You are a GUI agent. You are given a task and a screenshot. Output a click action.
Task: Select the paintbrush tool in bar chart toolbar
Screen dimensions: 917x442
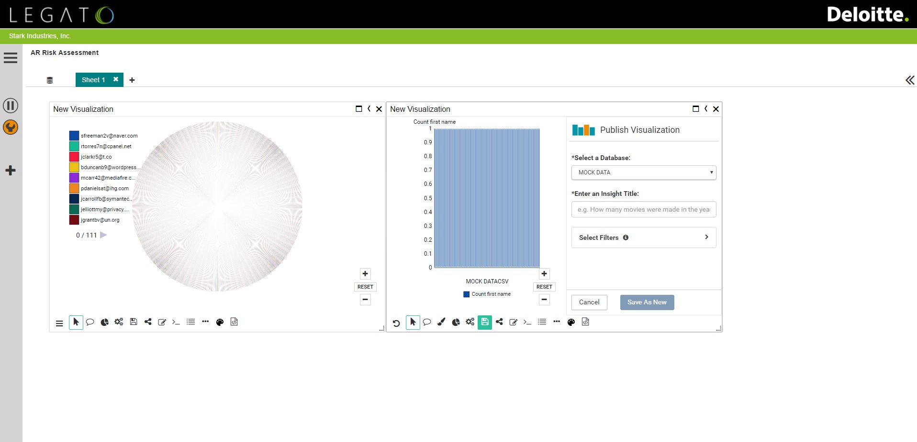pos(441,322)
